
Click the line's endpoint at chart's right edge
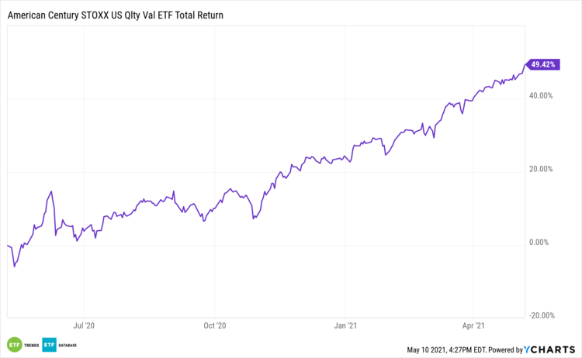tap(525, 65)
